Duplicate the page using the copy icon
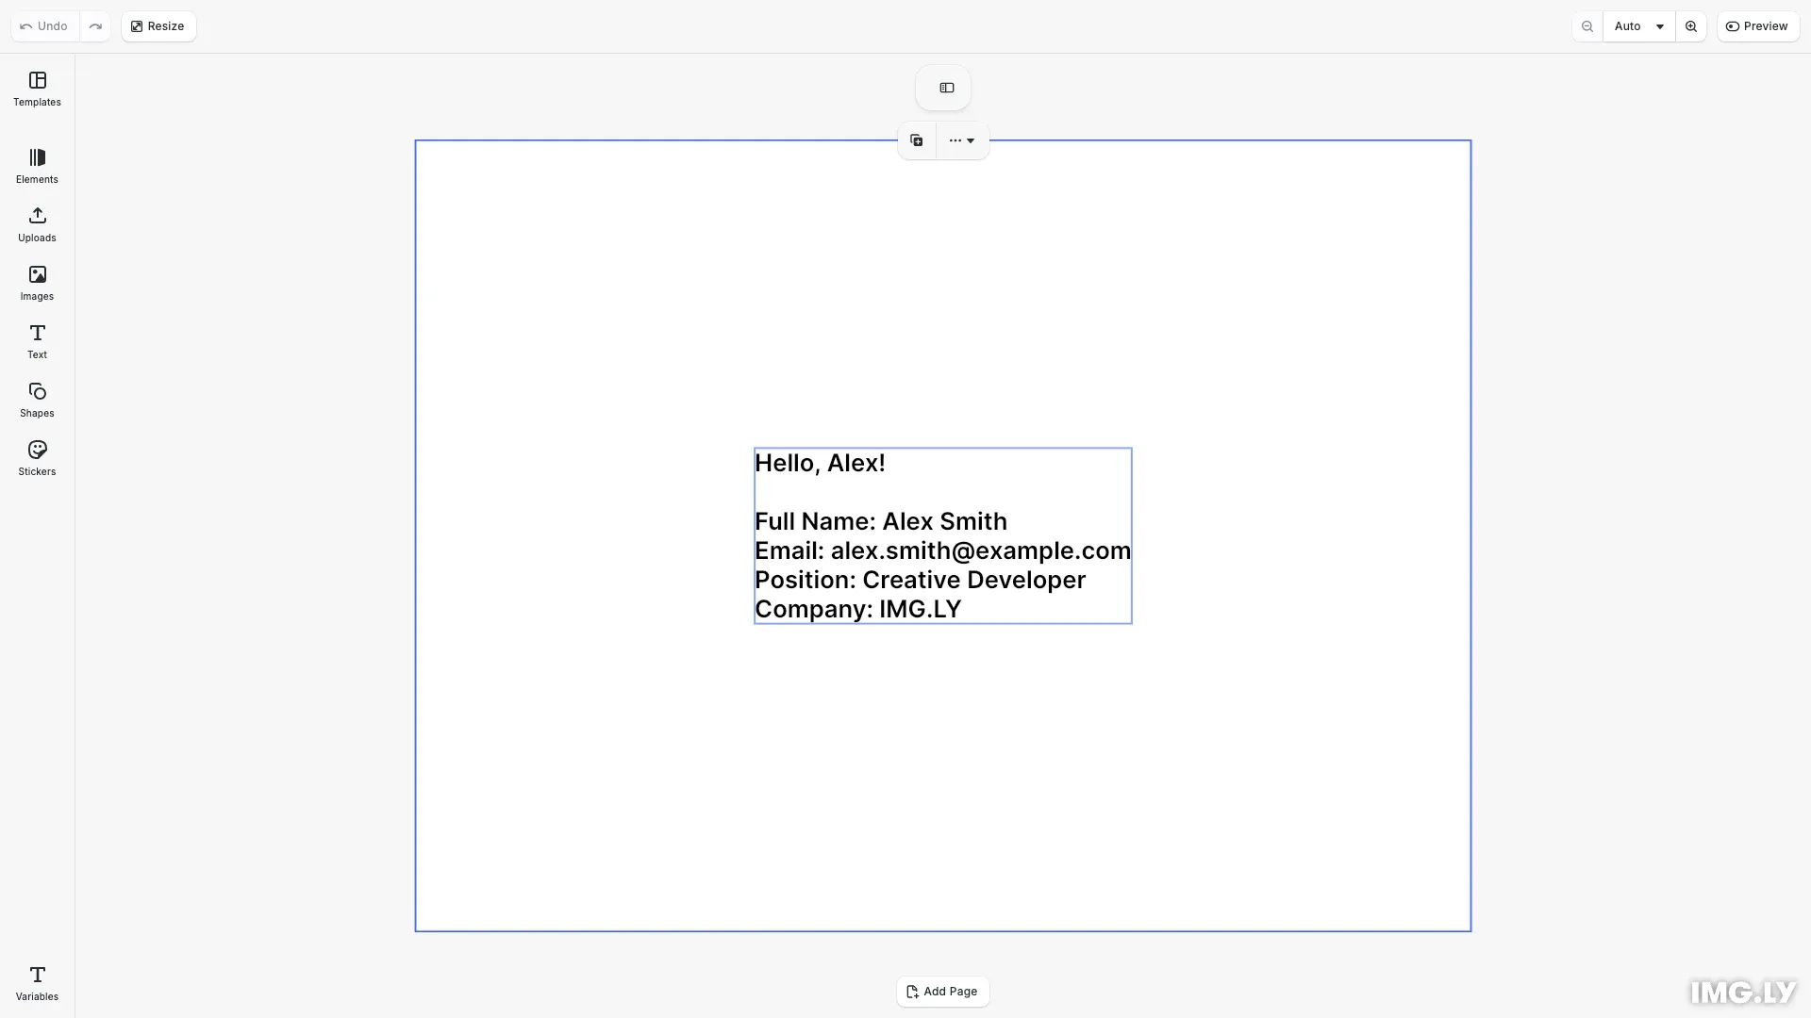The height and width of the screenshot is (1018, 1811). tap(916, 140)
